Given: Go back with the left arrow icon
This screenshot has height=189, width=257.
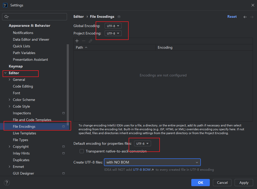Looking at the screenshot, I should point(245,17).
